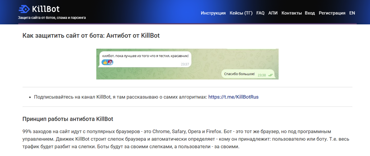Click tagline 'Защита сайта от ботов, спама и парсинга'
Screen dimensions: 370x156
(x=52, y=18)
